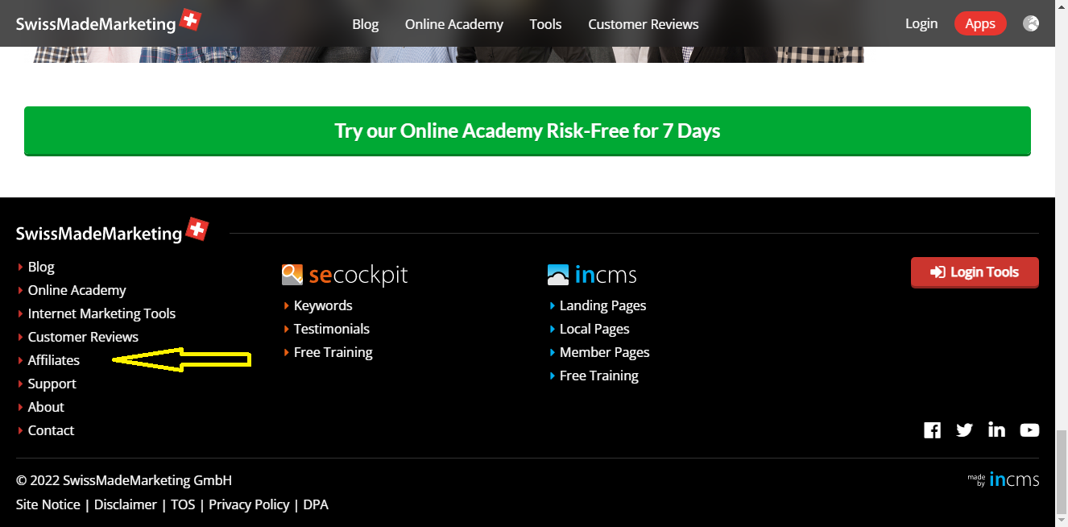Open Member Pages under incms
Viewport: 1068px width, 527px height.
click(x=605, y=352)
